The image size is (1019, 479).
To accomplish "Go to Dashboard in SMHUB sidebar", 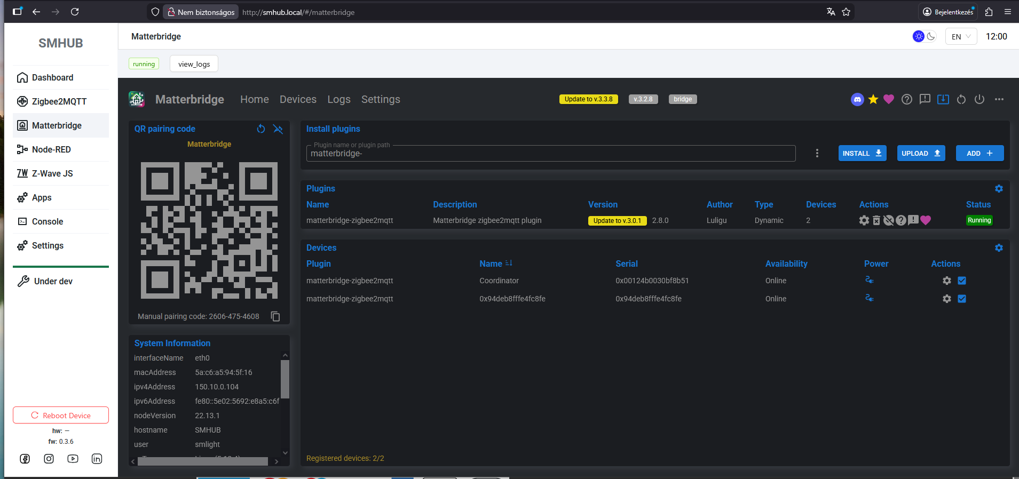I will point(61,77).
